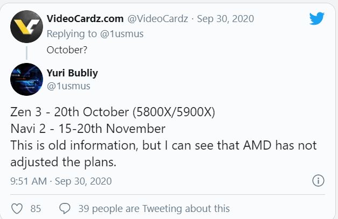Open the @1usmus handle under Yuri Bubliy
This screenshot has width=338, height=219.
(x=68, y=86)
